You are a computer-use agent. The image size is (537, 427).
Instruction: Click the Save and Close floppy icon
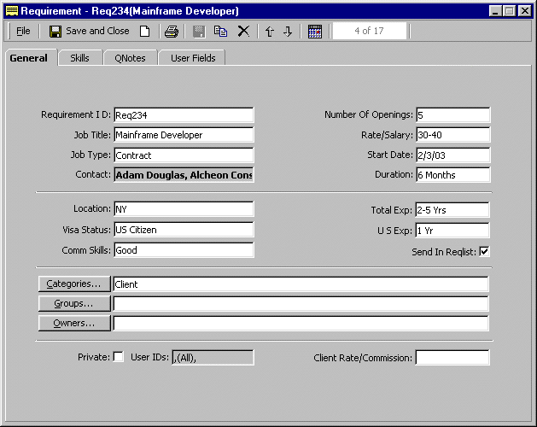point(55,32)
